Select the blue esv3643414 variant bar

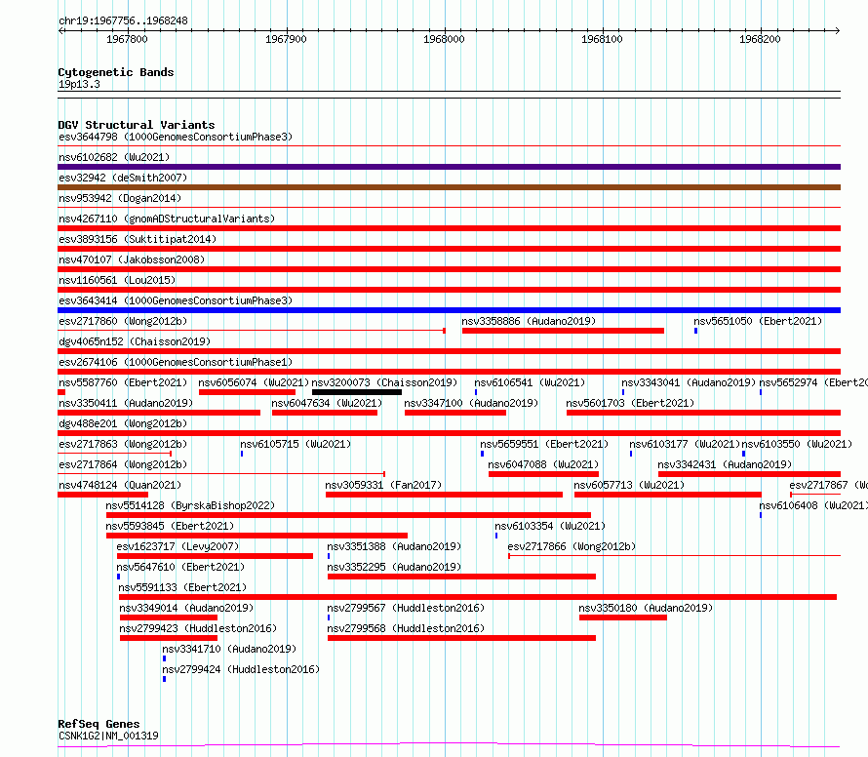pos(449,310)
